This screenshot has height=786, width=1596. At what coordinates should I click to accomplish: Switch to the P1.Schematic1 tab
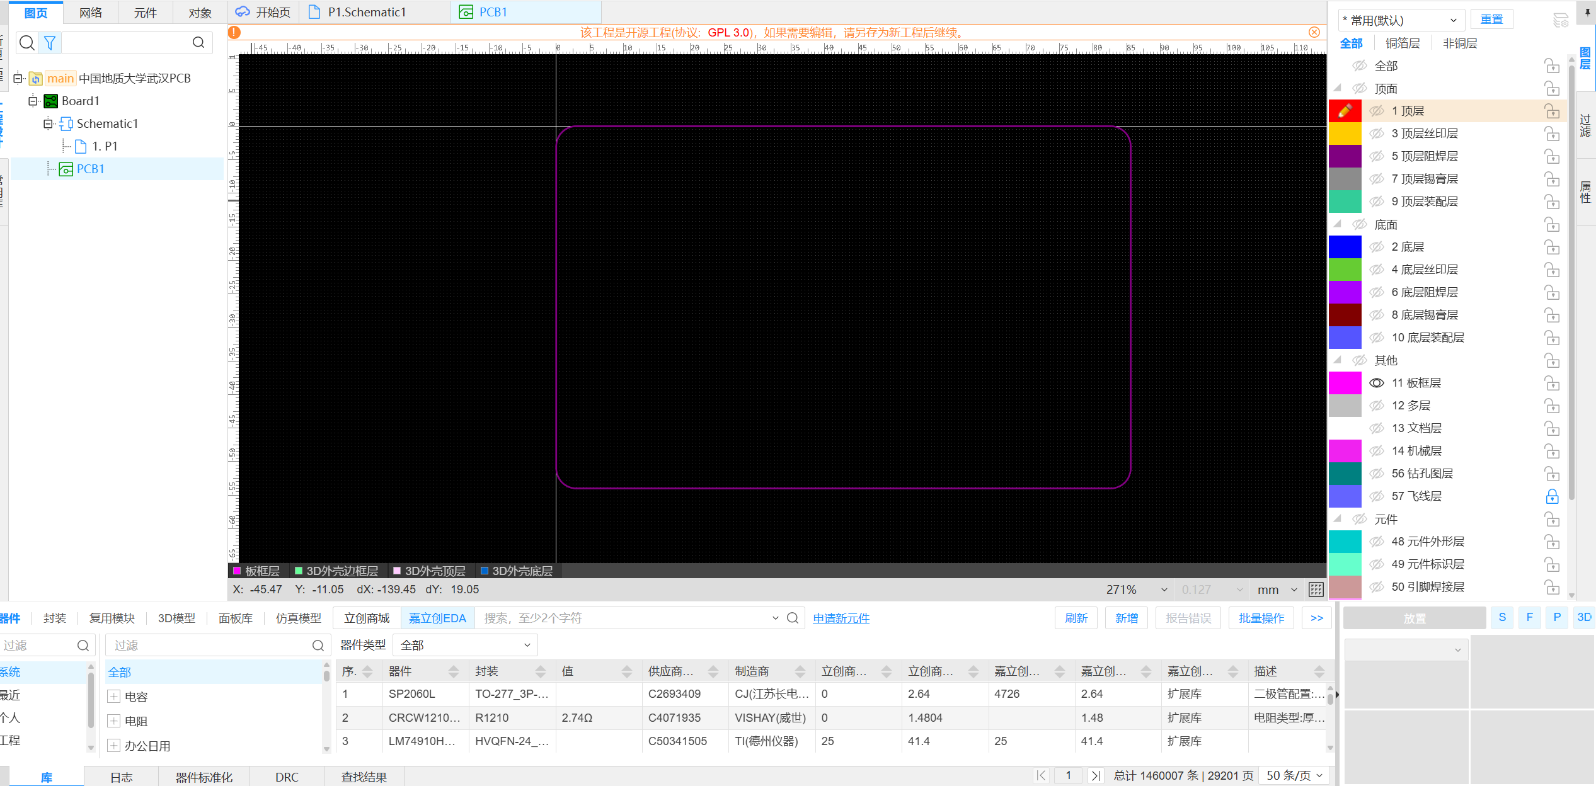367,12
